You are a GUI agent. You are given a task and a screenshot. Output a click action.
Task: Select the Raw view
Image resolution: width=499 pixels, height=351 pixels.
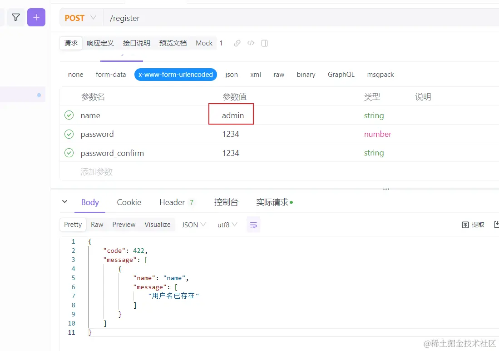pyautogui.click(x=97, y=225)
